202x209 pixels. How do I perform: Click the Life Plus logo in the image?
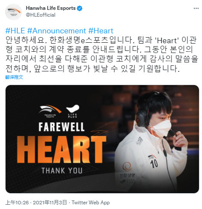72,111
